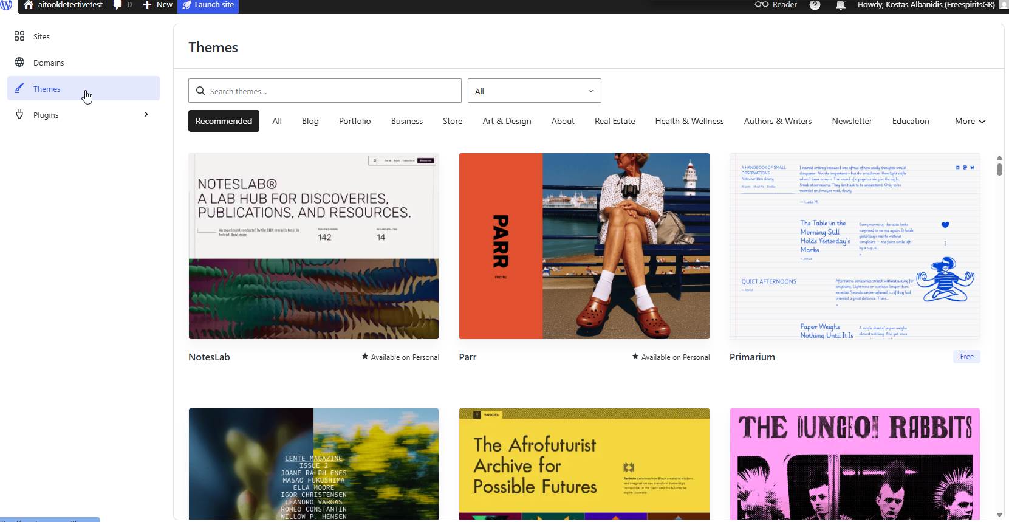Select the Education category tab
Image resolution: width=1009 pixels, height=522 pixels.
[x=911, y=121]
